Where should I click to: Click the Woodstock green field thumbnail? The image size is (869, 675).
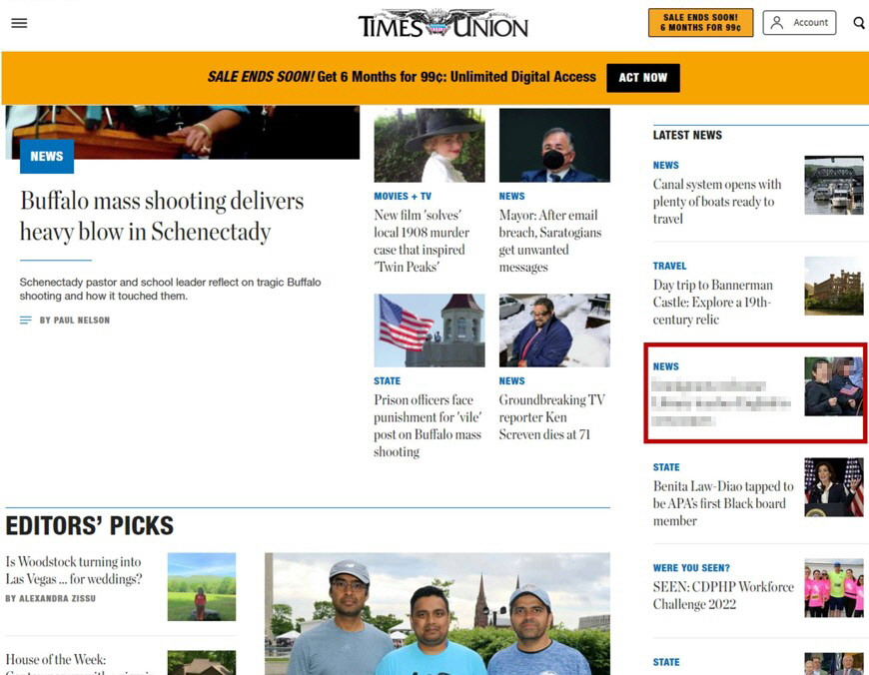[x=202, y=587]
